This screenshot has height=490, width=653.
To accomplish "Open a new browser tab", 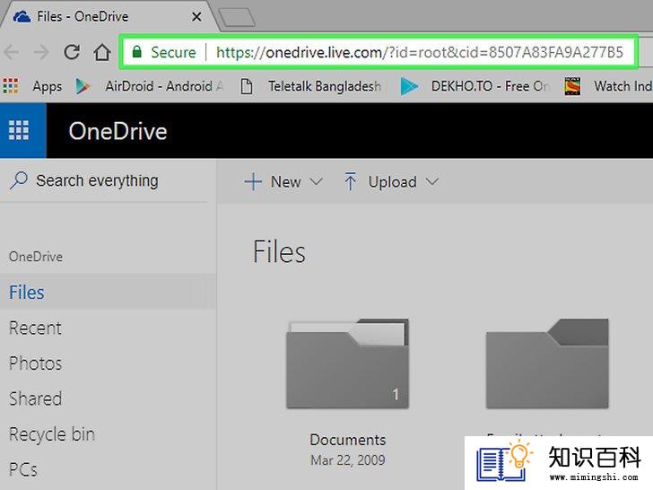I will coord(237,18).
